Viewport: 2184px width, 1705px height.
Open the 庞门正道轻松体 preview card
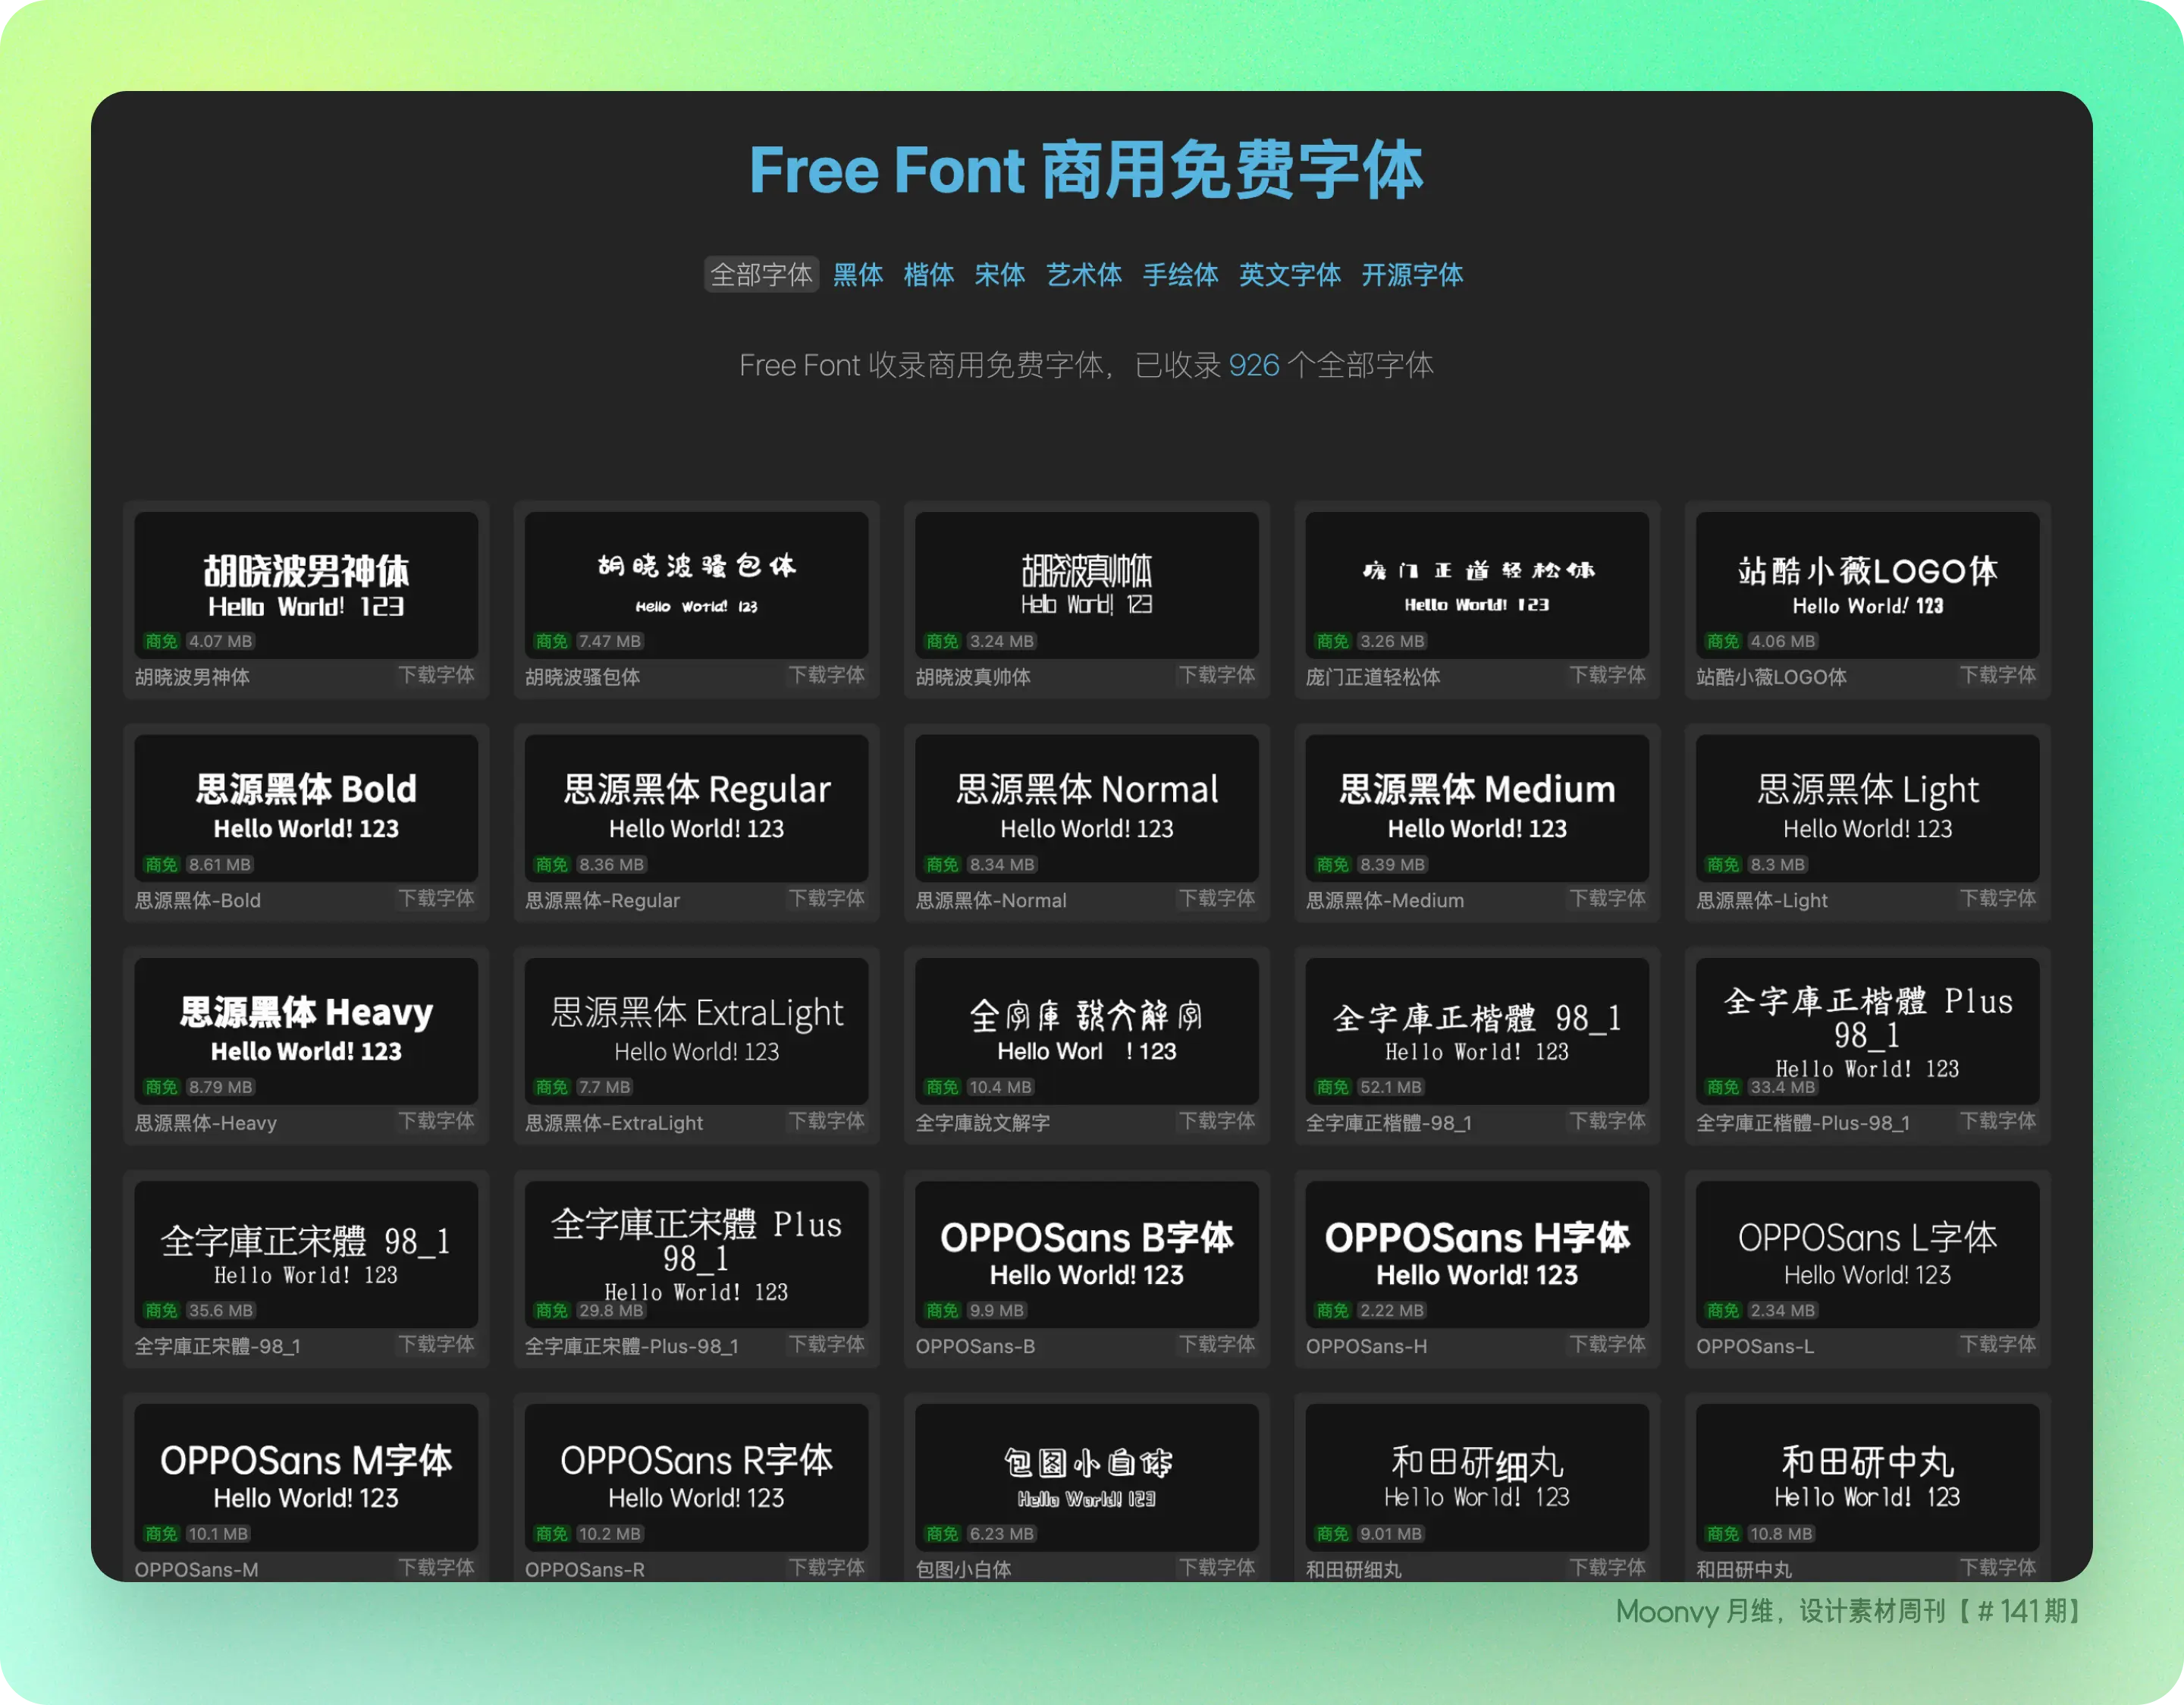tap(1477, 585)
